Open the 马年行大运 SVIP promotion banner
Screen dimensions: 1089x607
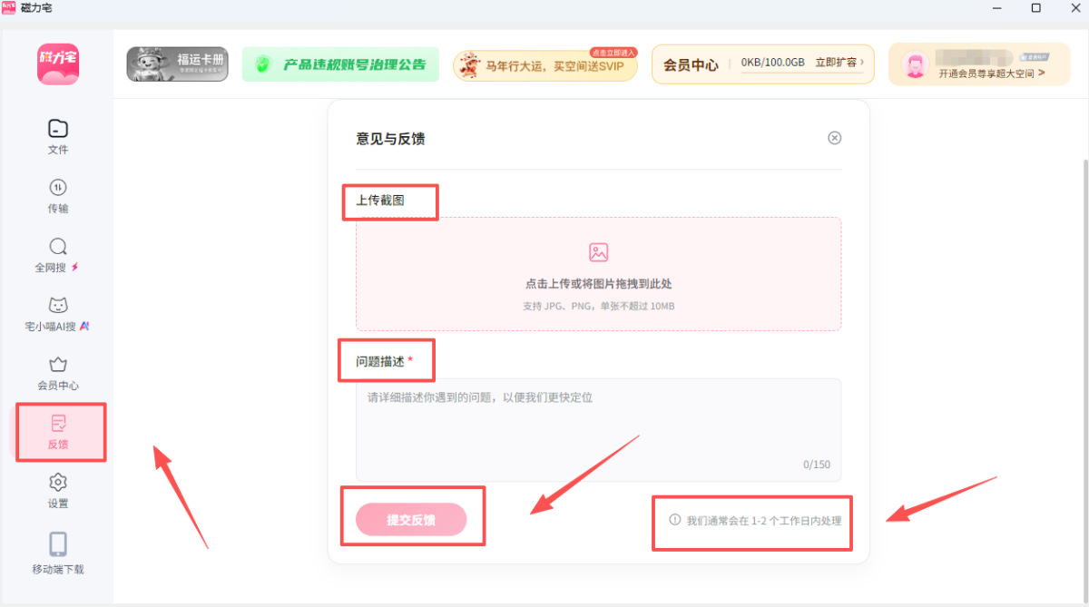pos(545,64)
